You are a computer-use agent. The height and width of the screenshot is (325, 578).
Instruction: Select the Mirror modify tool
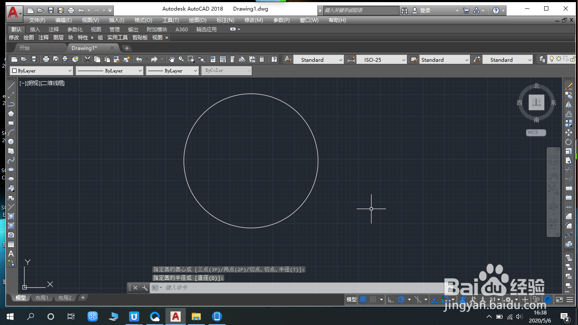click(x=569, y=105)
